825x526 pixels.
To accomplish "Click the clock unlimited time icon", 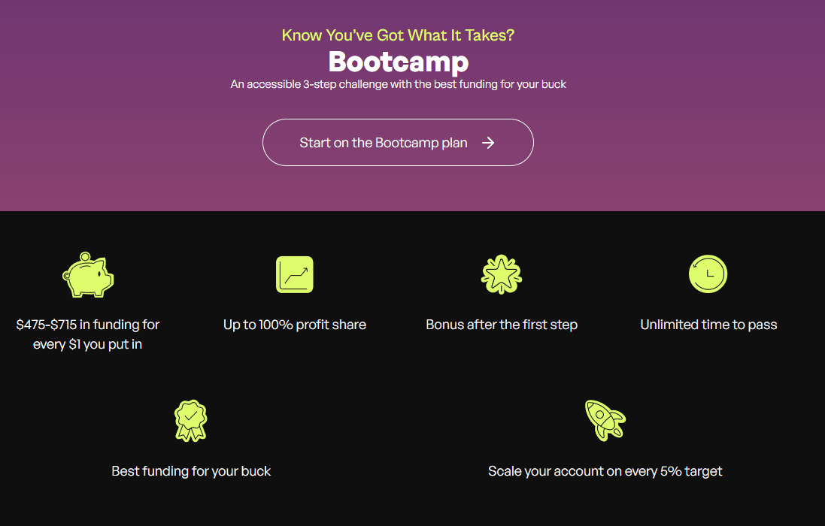I will click(708, 274).
